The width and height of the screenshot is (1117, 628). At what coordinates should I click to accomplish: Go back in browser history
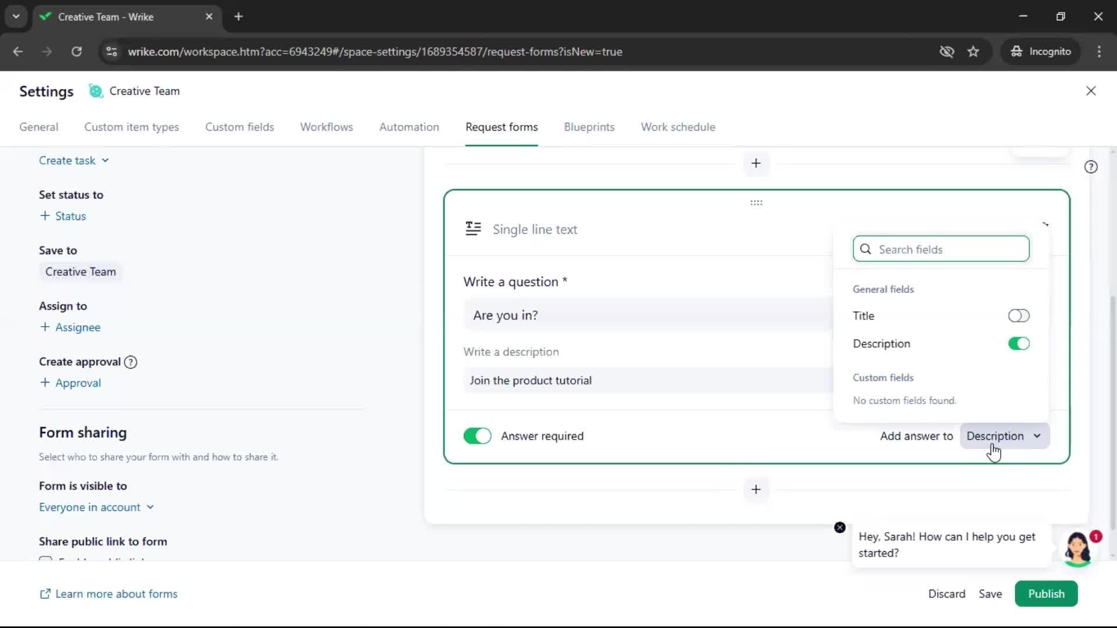pyautogui.click(x=18, y=51)
